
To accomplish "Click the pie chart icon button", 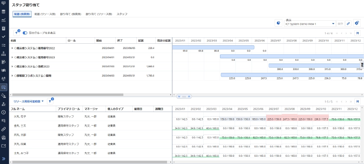I will (x=279, y=23).
